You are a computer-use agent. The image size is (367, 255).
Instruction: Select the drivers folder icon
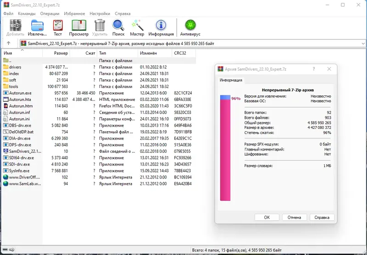point(6,67)
